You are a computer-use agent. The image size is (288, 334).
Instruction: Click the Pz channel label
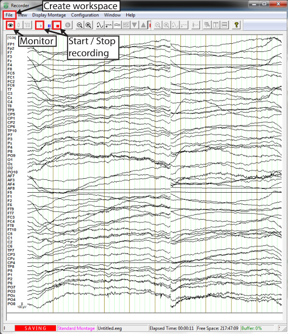tap(10, 143)
